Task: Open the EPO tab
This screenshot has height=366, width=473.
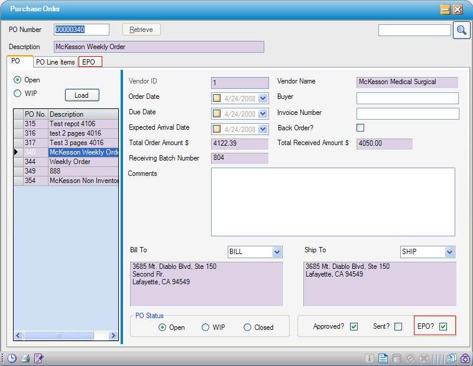Action: click(x=90, y=62)
